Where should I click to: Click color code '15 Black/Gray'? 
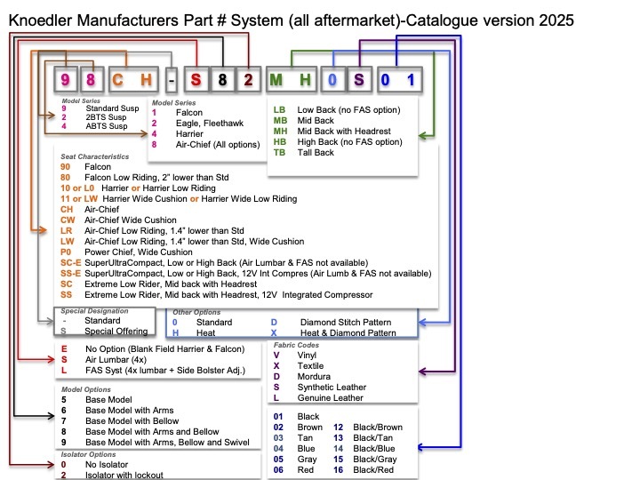[x=365, y=460]
